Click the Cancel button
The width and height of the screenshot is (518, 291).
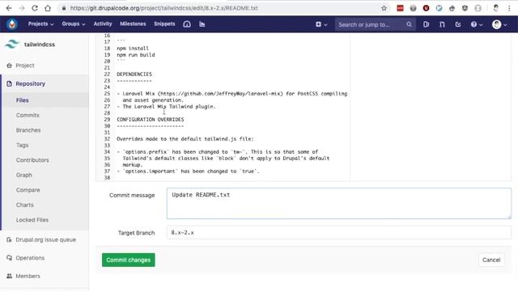pyautogui.click(x=491, y=260)
